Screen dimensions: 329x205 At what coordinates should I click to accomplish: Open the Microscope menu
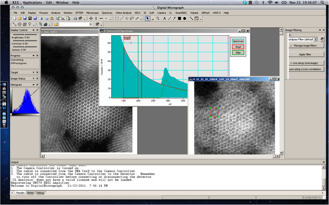coord(92,13)
